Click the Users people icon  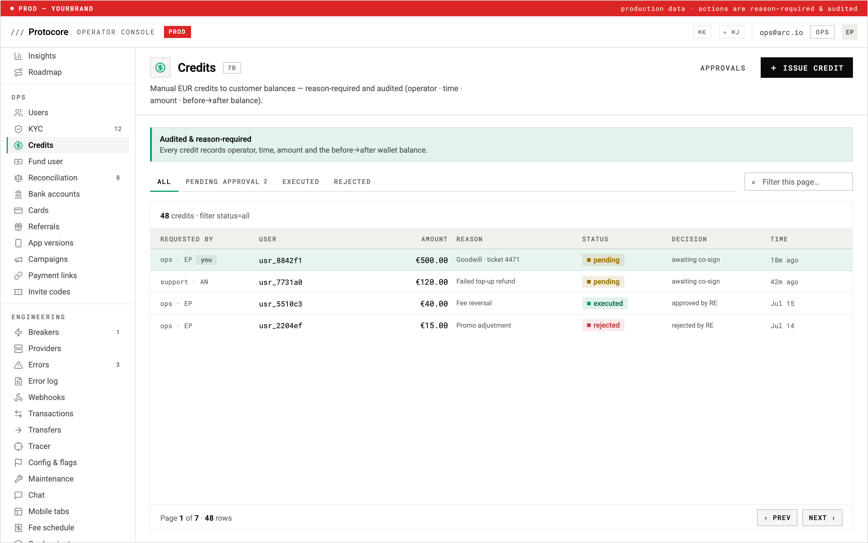tap(18, 113)
